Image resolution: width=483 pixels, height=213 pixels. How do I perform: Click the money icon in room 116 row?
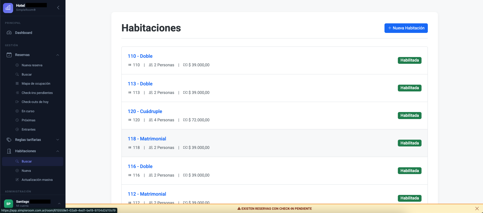(x=185, y=175)
